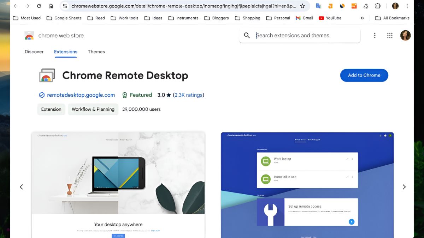
Task: Open the web store three-dot options menu
Action: [375, 35]
